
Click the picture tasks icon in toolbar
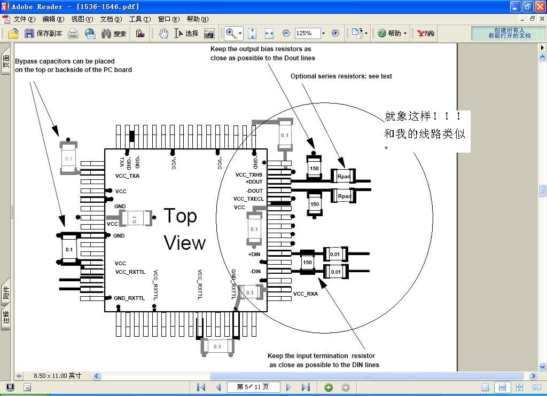click(140, 34)
